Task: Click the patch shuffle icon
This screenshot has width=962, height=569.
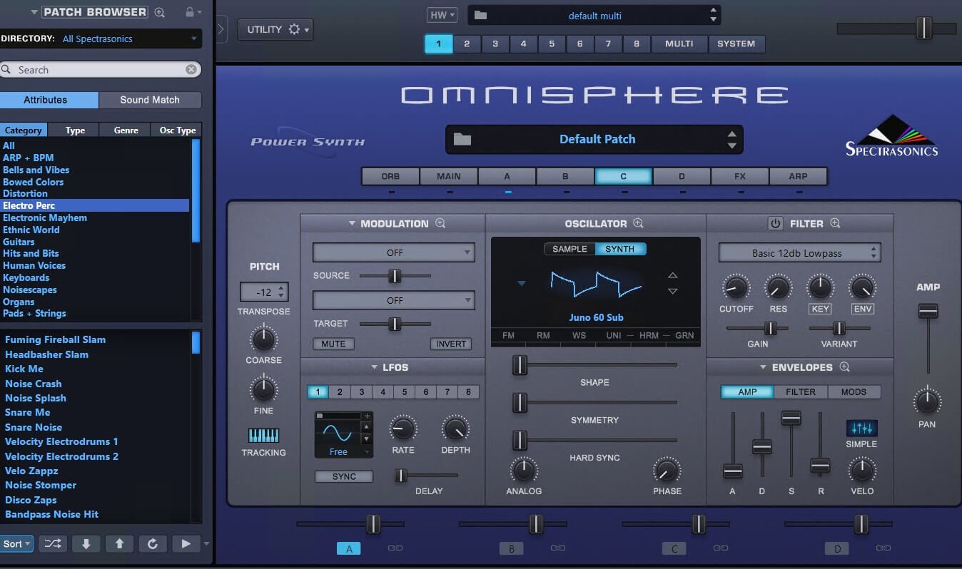Action: click(53, 544)
